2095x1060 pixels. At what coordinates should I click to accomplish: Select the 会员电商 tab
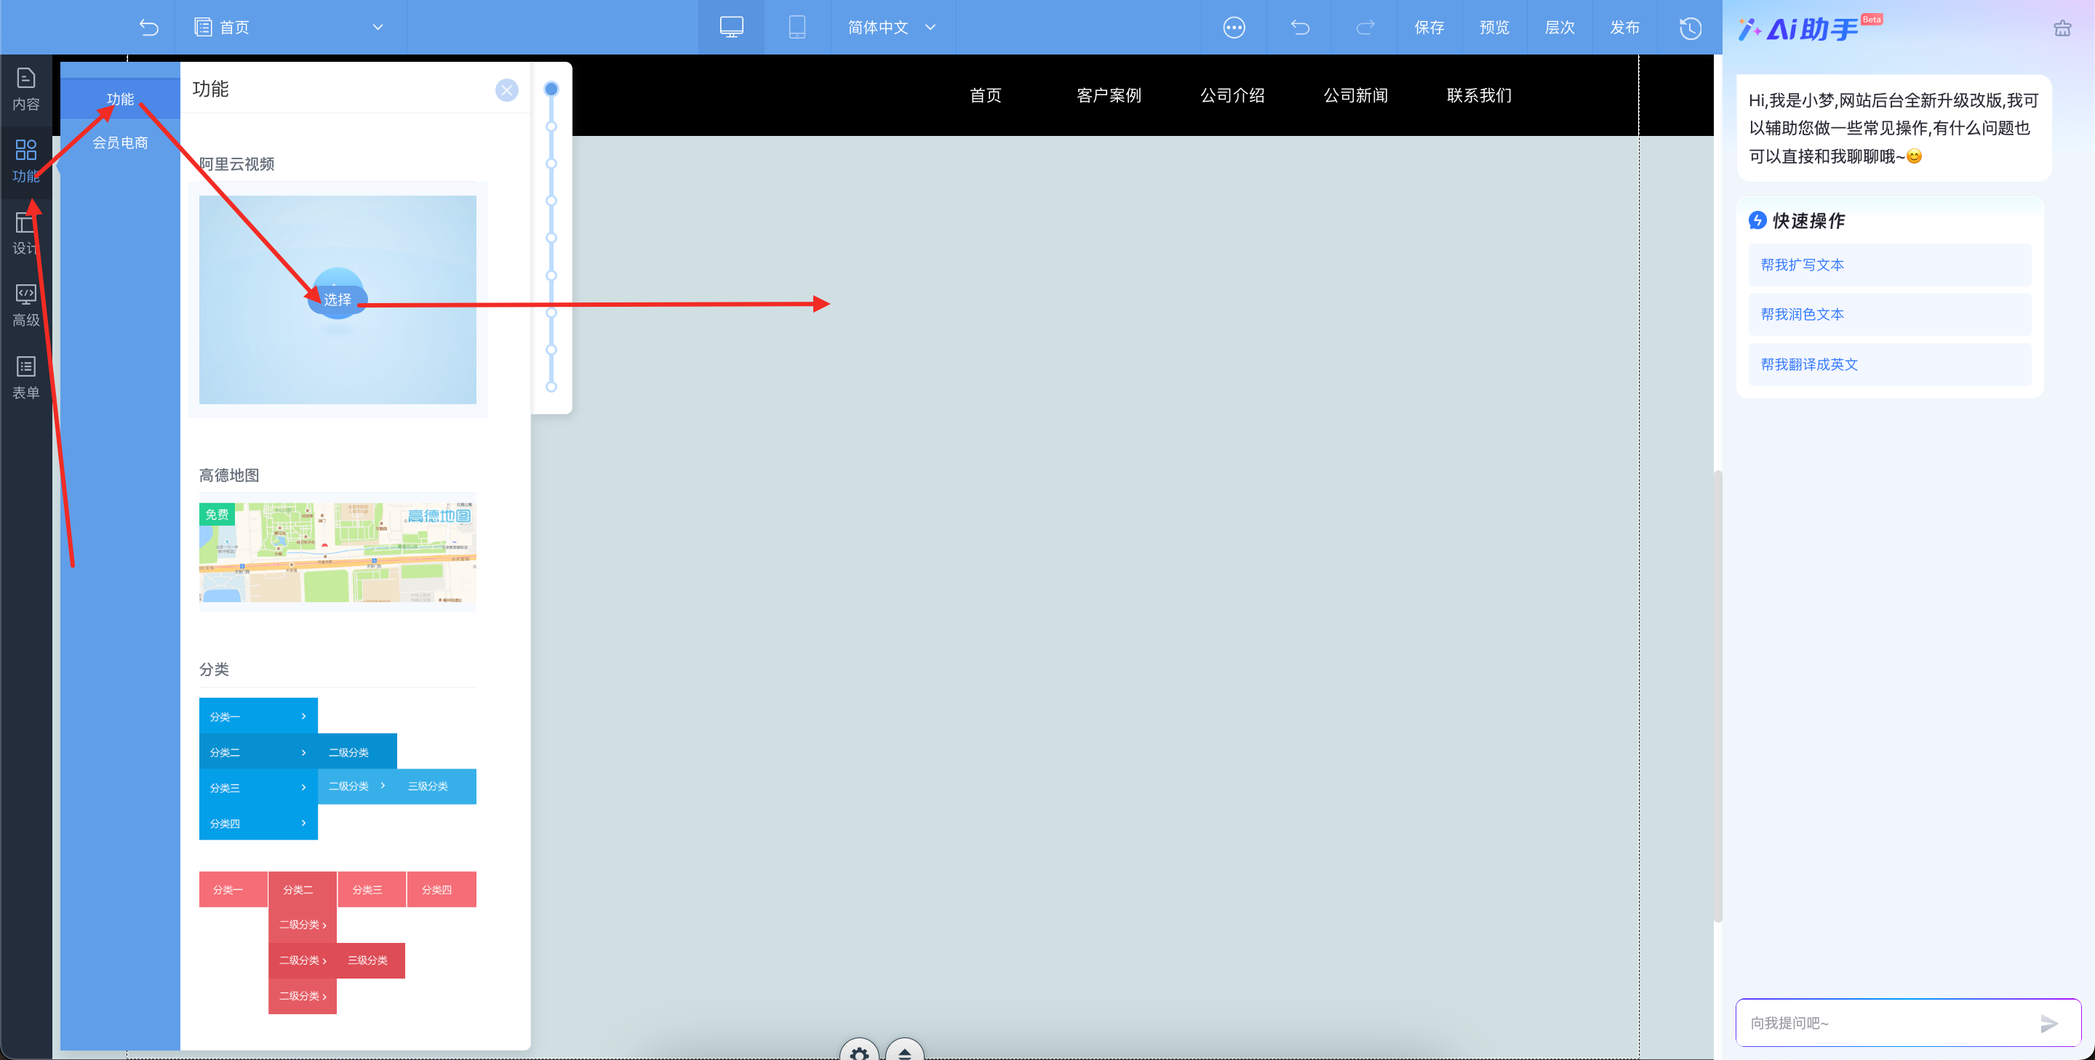(119, 142)
